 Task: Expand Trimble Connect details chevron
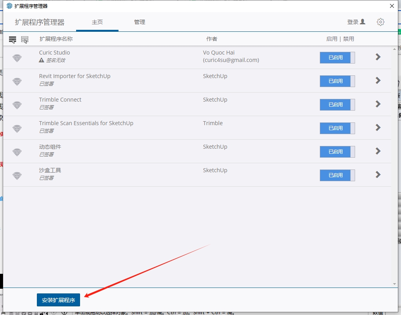378,104
